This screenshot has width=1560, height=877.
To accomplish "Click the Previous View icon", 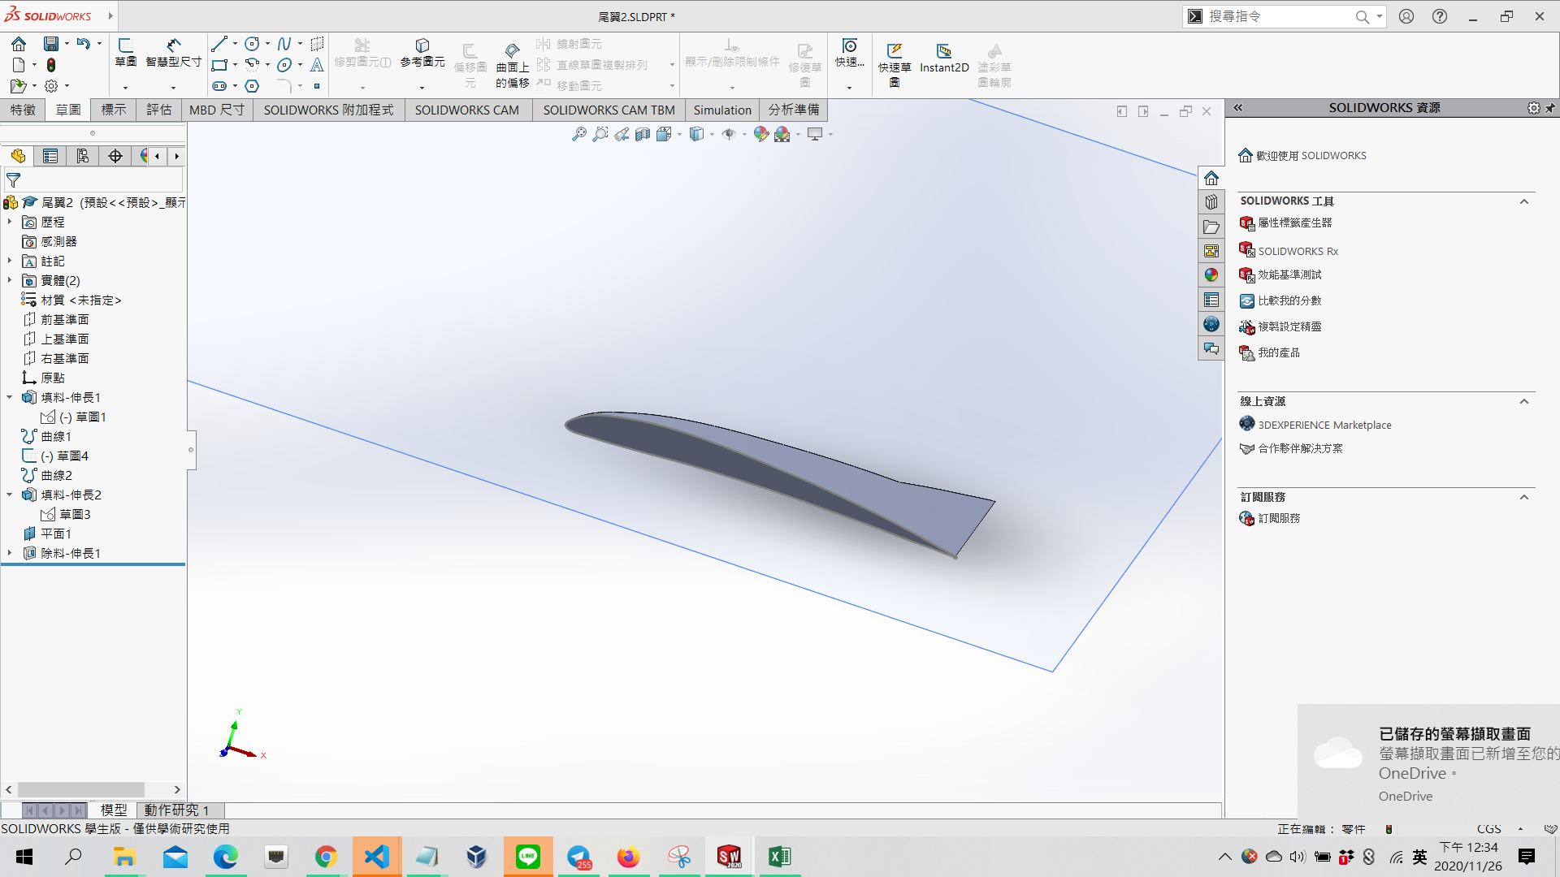I will pyautogui.click(x=622, y=134).
